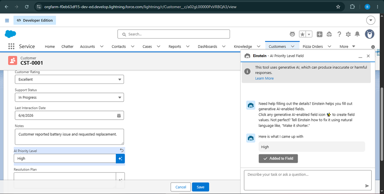Click the browser reload button

[27, 7]
